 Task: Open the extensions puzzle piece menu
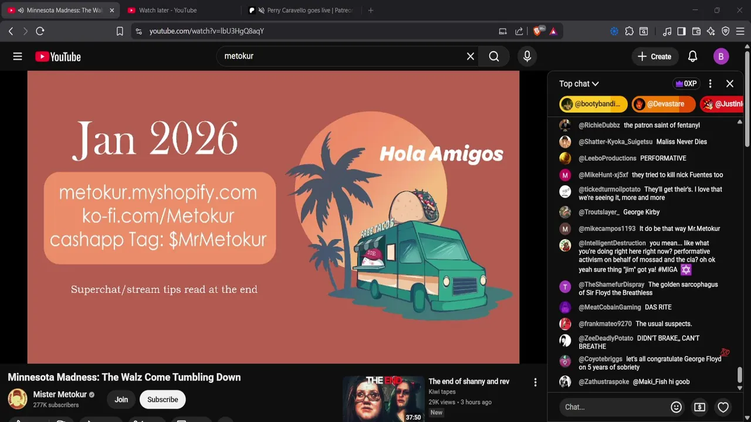[x=629, y=31]
